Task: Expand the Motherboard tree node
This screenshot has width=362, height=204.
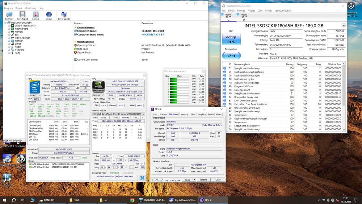Action: tap(9, 29)
